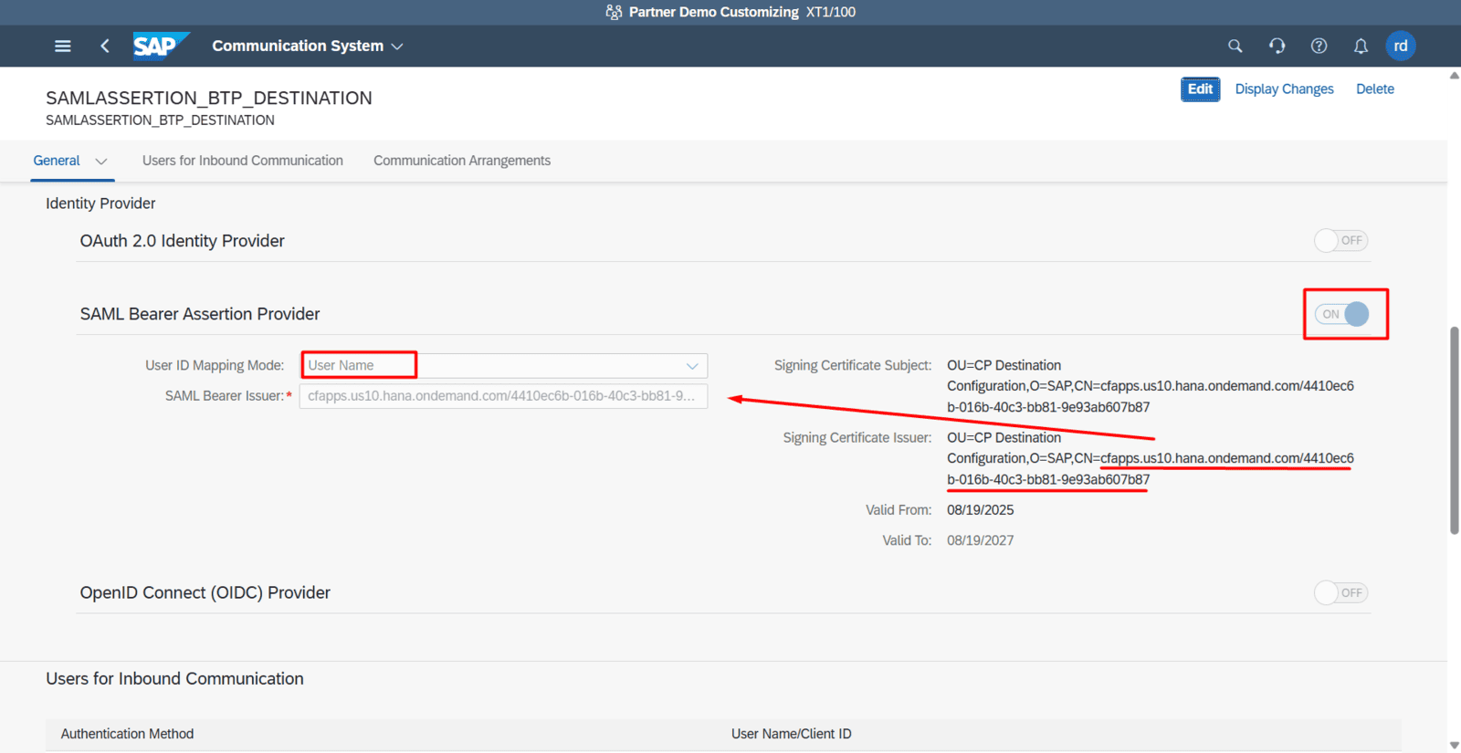Turn off SAML Bearer Assertion Provider switch
Screen dimensions: 1461x753
[x=1342, y=314]
